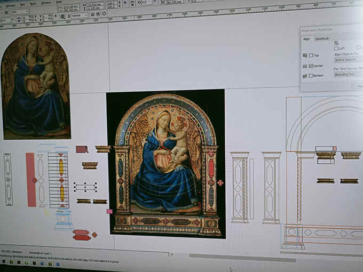Enable the Bottom alignment checkbox
The height and width of the screenshot is (272, 363).
[311, 76]
